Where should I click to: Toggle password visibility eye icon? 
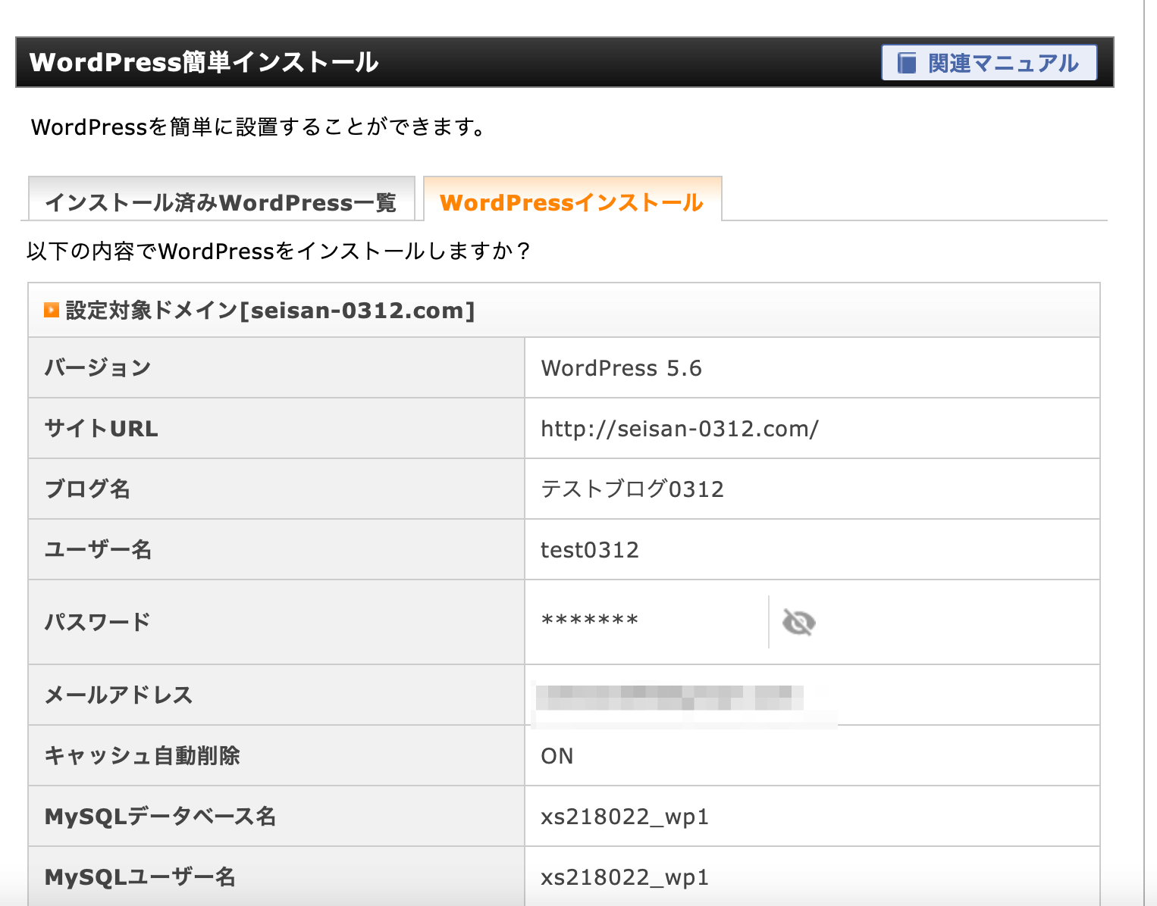(798, 623)
